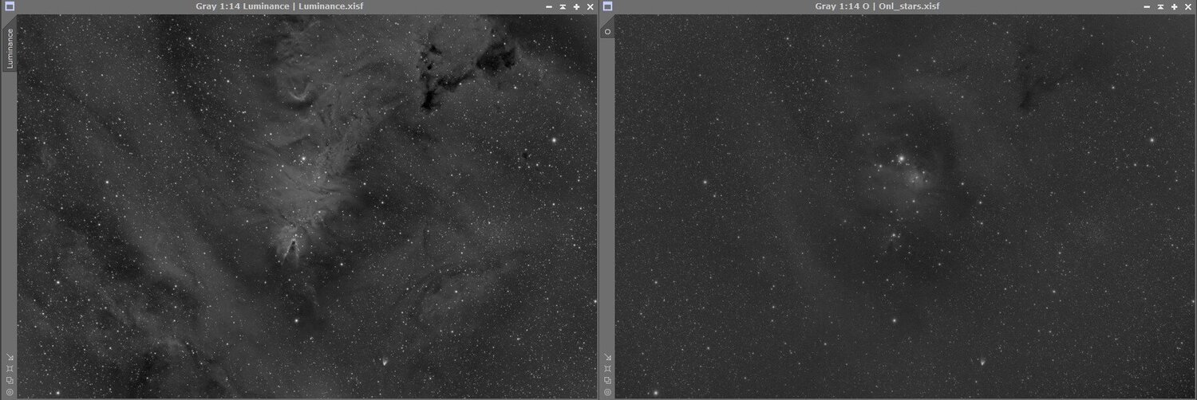Viewport: 1197px width, 400px height.
Task: Click the duplicate image icon in Luminance window
Action: 10,380
